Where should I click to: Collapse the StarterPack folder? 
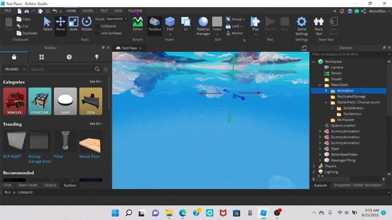point(326,102)
